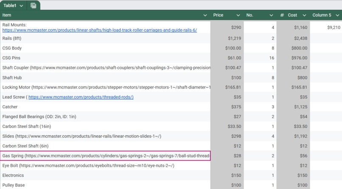342x189 pixels.
Task: Click the $54 cost cell
Action: coord(293,117)
